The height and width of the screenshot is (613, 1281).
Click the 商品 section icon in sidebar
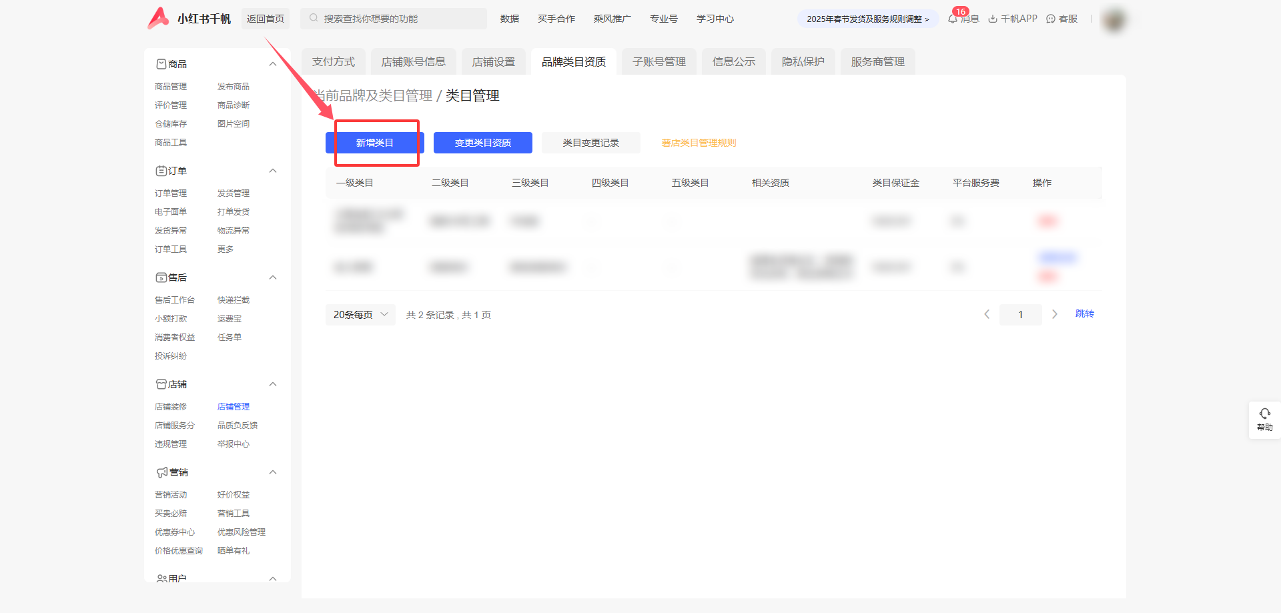pos(161,64)
